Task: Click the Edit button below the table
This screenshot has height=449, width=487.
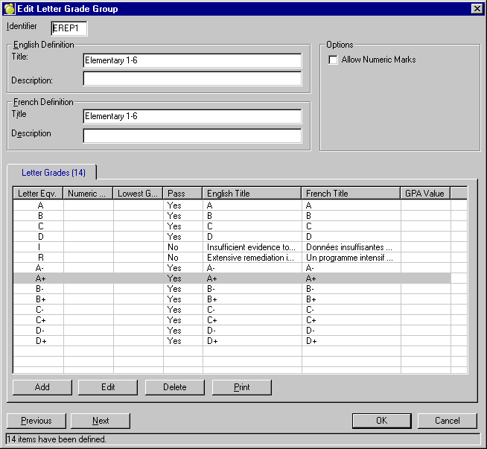Action: click(x=108, y=387)
